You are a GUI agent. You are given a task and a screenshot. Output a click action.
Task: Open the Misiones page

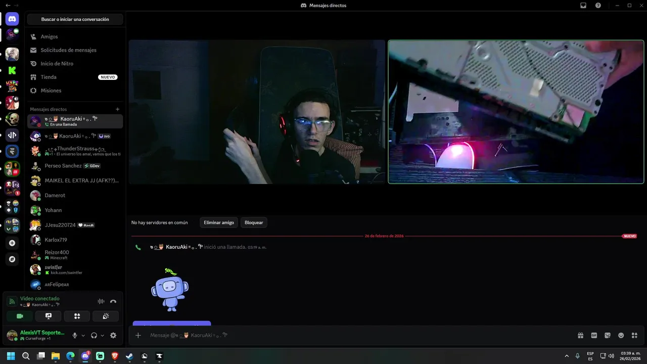(75, 90)
